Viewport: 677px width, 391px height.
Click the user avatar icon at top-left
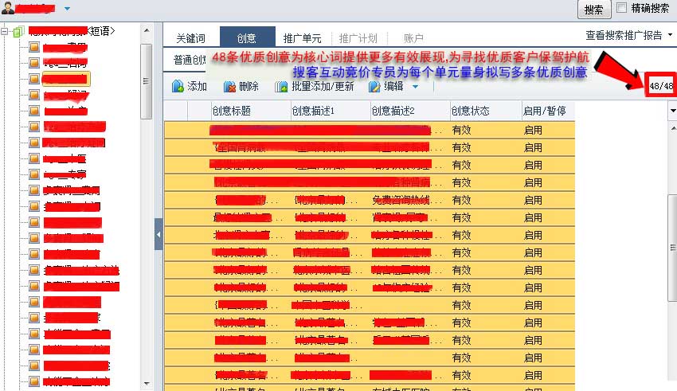click(8, 9)
